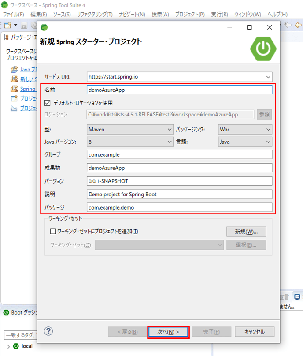Click the Java project wizard icon
Screen dimensions: 303x356
click(14, 69)
